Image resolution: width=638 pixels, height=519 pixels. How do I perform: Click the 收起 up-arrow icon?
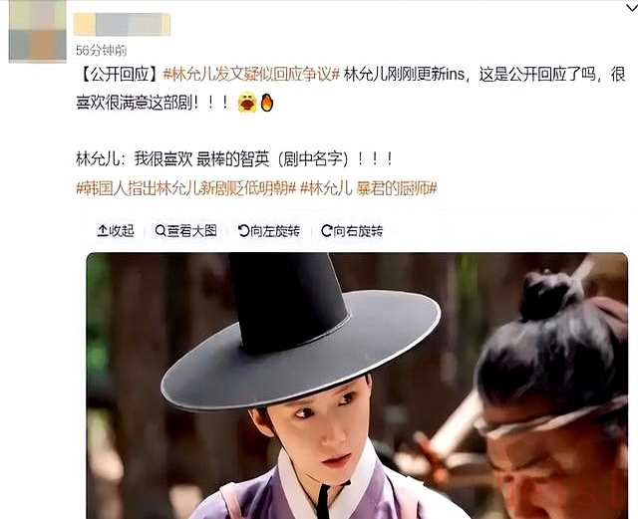(x=103, y=231)
